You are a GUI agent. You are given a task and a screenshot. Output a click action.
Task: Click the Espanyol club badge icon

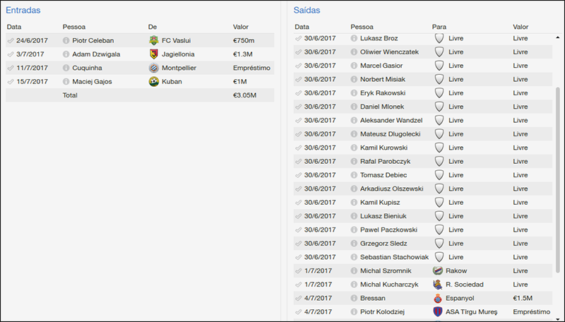439,298
